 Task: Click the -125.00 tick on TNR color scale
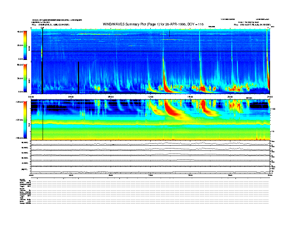click(19, 102)
